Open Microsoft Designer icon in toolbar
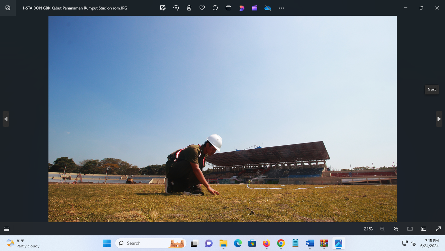Screen dimensions: 445x251 (241, 8)
